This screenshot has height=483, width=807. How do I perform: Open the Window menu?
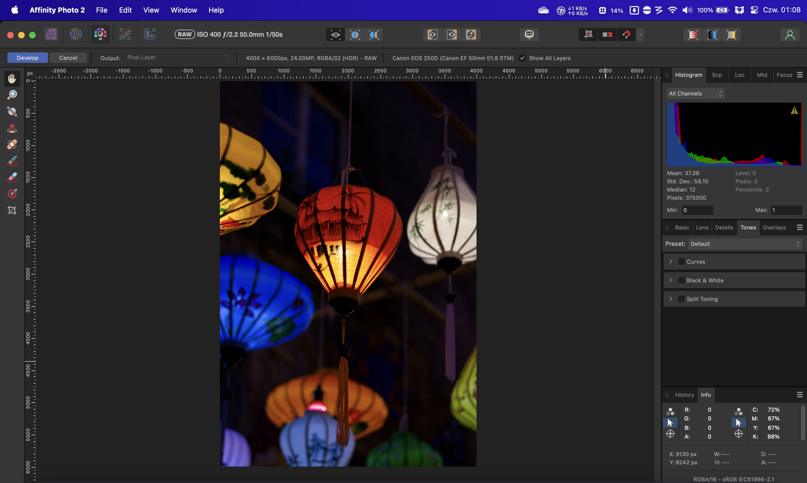(184, 10)
